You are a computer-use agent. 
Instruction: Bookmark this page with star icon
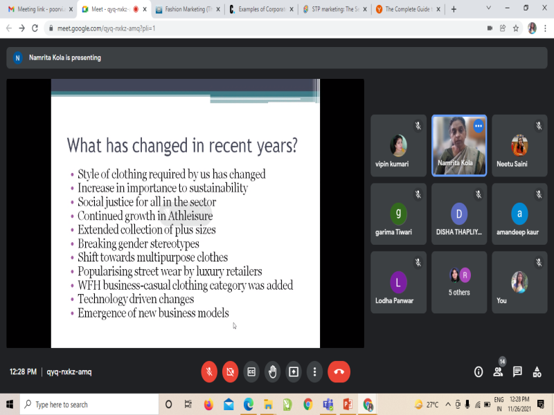pyautogui.click(x=515, y=28)
